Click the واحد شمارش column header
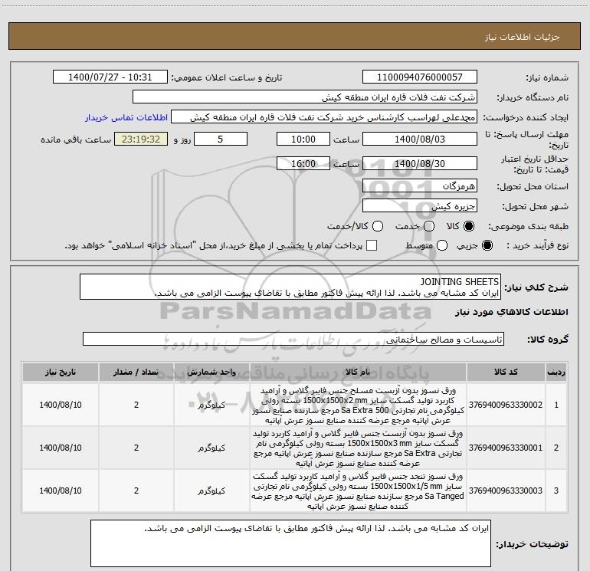 click(x=211, y=372)
